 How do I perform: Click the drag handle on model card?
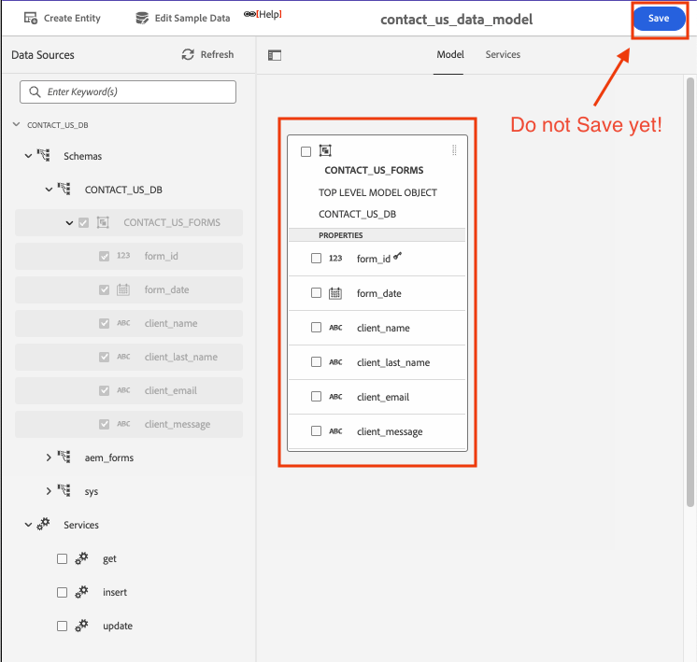coord(454,150)
